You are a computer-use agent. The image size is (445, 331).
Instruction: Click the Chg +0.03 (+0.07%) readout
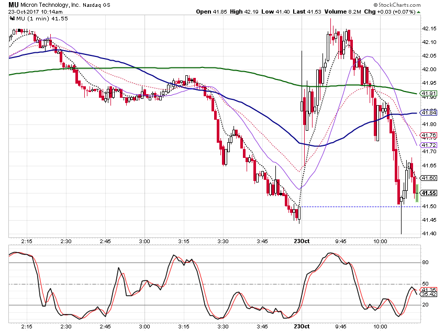pos(390,12)
